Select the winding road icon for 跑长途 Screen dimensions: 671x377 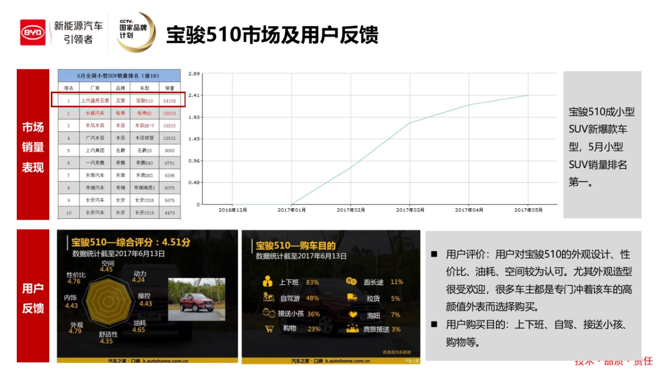(351, 281)
